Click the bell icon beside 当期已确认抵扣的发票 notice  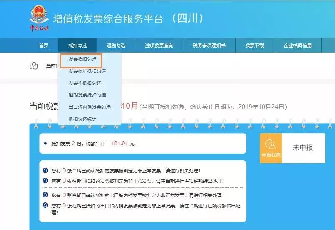click(x=45, y=170)
